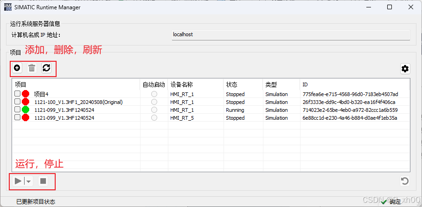The width and height of the screenshot is (422, 207).
Task: Select project name 1121-100_V1.3HF1_20240508(Original)
Action: tap(78, 102)
